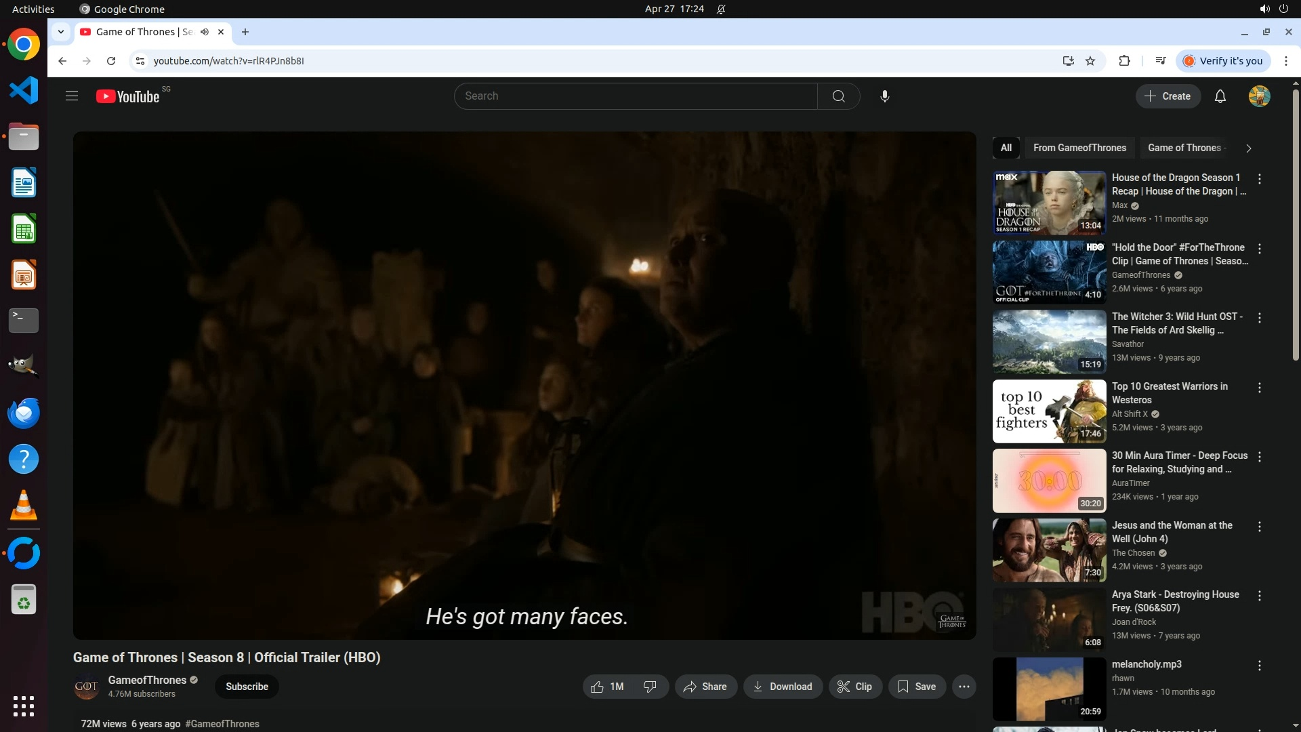The height and width of the screenshot is (732, 1301).
Task: Click the Download button
Action: 783,687
